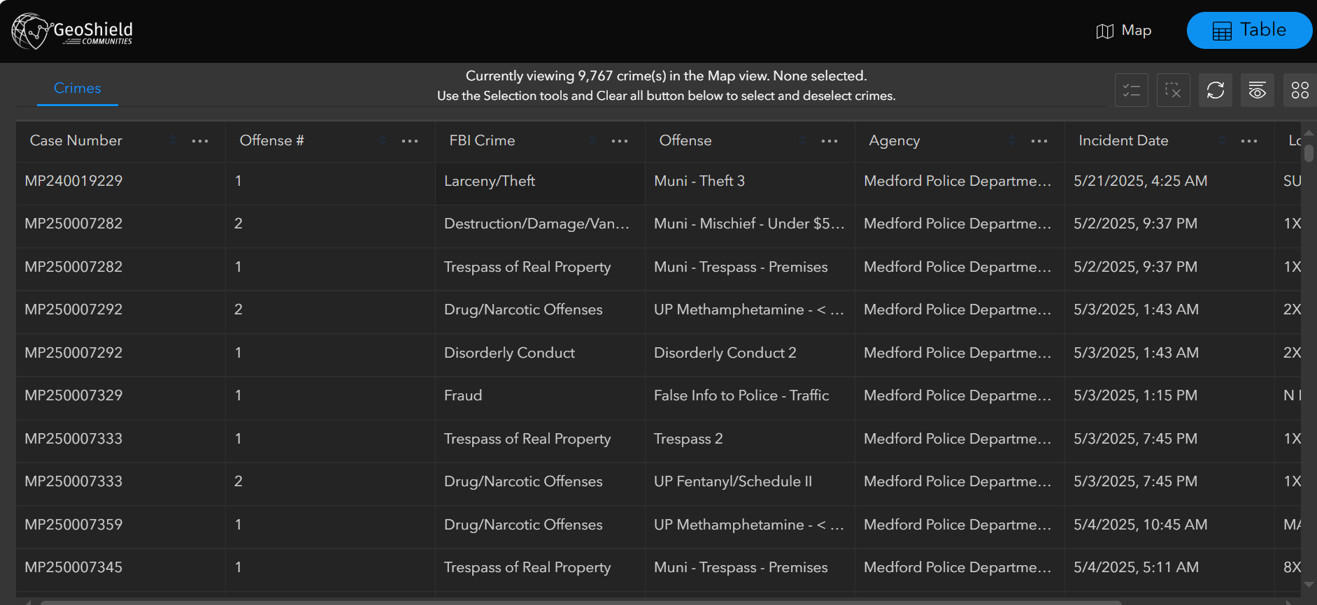Click the GeoShield Communities logo
Viewport: 1317px width, 605px height.
click(x=72, y=31)
